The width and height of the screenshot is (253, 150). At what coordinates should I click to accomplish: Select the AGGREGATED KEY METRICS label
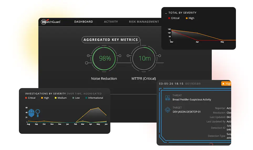(111, 40)
